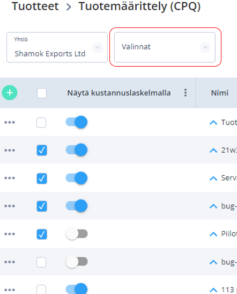Image resolution: width=237 pixels, height=294 pixels.
Task: Open three-dot menu for Piilot row
Action: coord(10,234)
